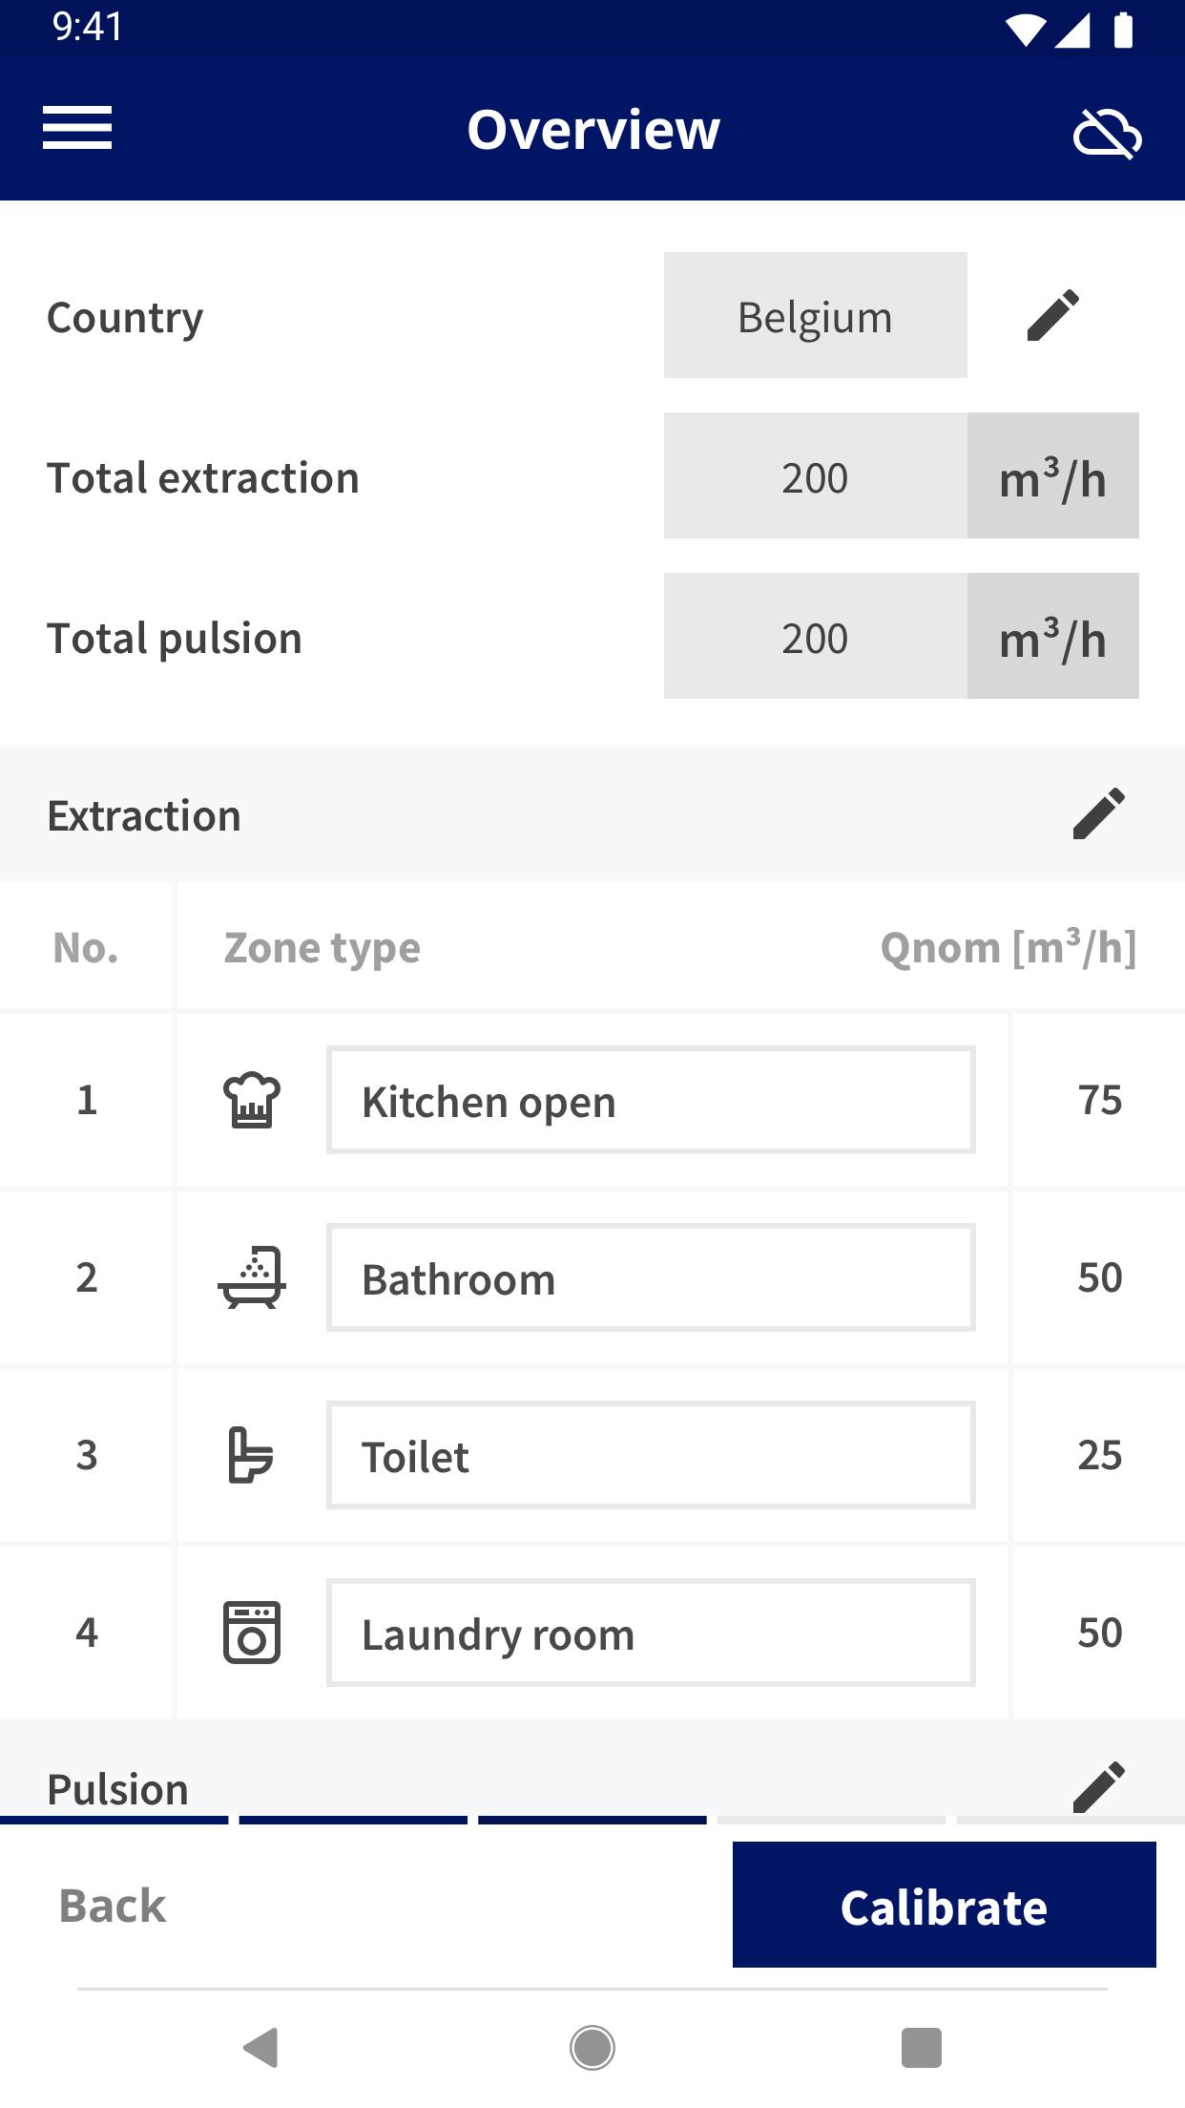Go Back to the previous step

(x=113, y=1906)
